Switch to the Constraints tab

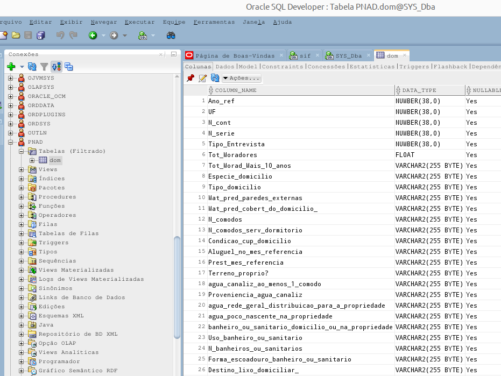click(283, 67)
